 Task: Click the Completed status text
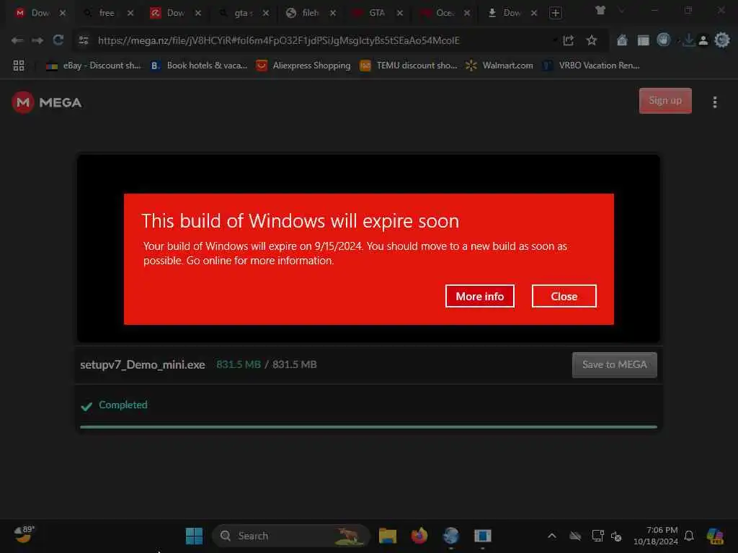click(x=123, y=405)
